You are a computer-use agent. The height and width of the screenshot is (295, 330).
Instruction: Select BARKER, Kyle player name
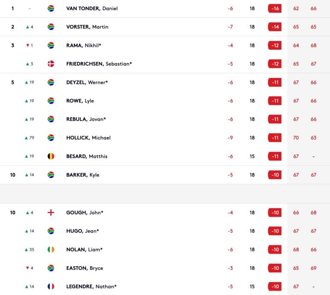(83, 175)
